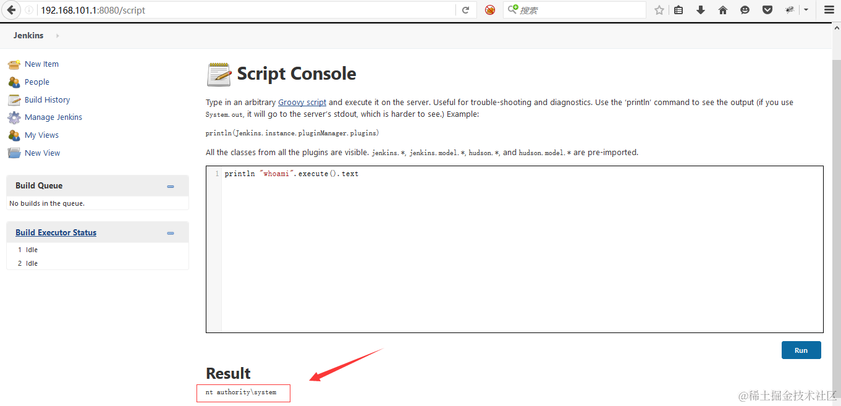The image size is (841, 406).
Task: Follow the Groovy script hyperlink
Action: pos(302,103)
